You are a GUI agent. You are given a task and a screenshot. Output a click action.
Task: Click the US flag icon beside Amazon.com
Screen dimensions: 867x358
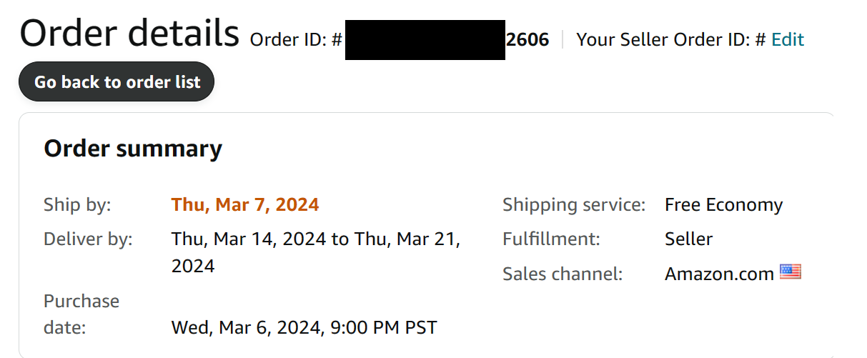point(790,272)
